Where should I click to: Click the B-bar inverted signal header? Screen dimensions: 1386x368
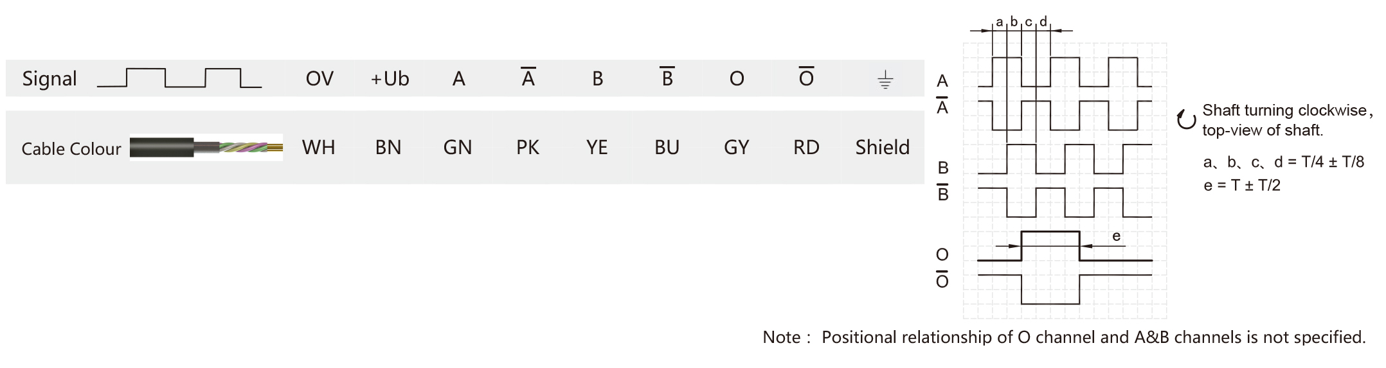coord(667,78)
